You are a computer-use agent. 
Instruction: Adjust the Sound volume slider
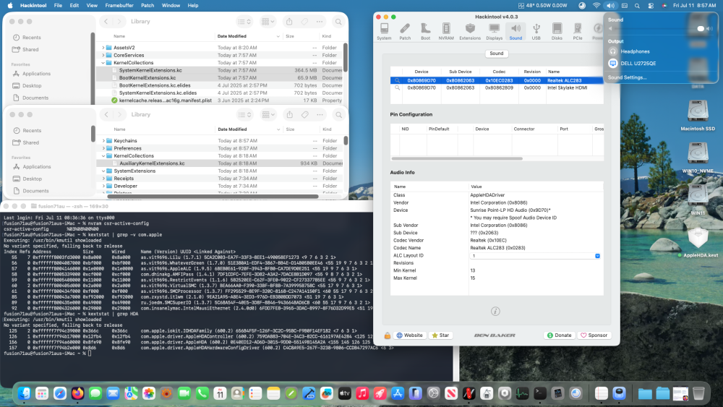[x=659, y=29]
